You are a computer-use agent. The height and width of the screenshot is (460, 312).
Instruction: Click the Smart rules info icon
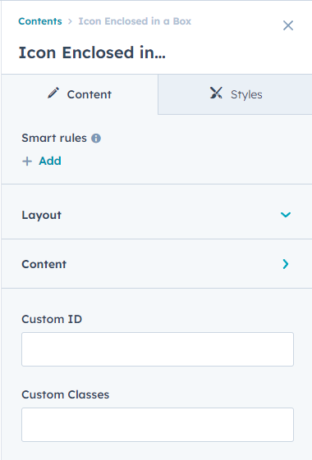tap(96, 139)
